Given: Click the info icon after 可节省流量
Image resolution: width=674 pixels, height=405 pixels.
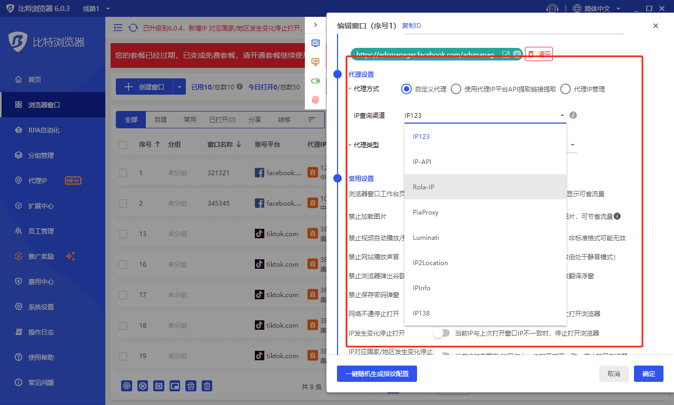Looking at the screenshot, I should tap(617, 216).
